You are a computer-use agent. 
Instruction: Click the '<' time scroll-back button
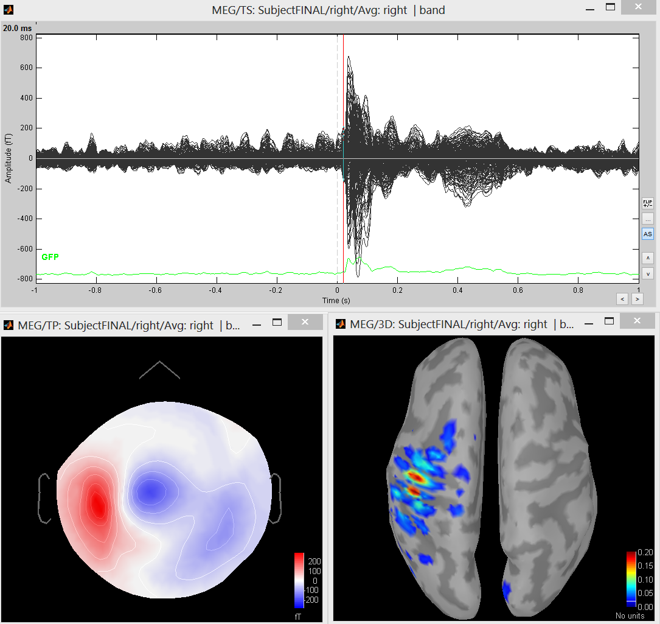point(622,298)
